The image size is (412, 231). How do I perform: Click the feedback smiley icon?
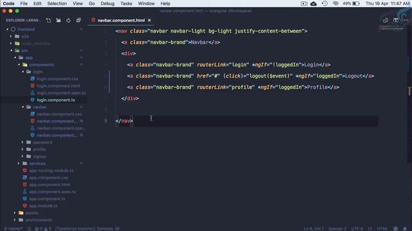click(x=396, y=228)
